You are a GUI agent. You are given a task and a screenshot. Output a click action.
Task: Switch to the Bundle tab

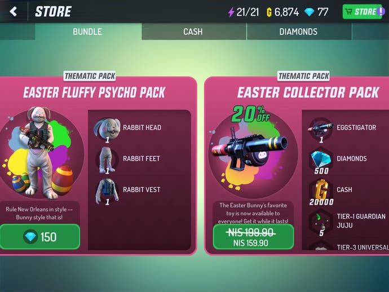88,32
